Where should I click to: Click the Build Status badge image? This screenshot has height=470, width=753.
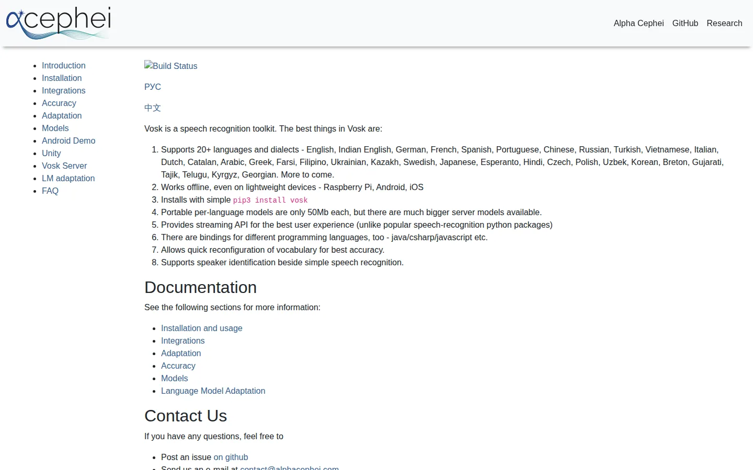[171, 66]
